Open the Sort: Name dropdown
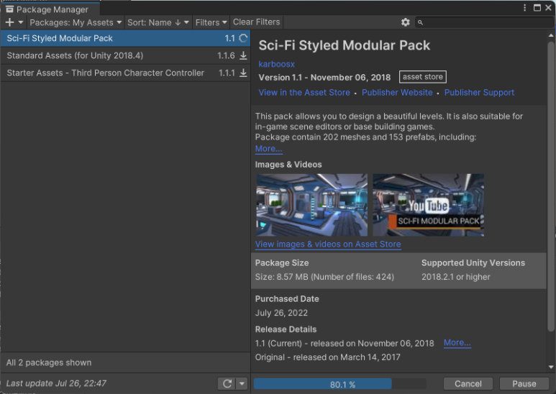This screenshot has width=556, height=394. [158, 23]
